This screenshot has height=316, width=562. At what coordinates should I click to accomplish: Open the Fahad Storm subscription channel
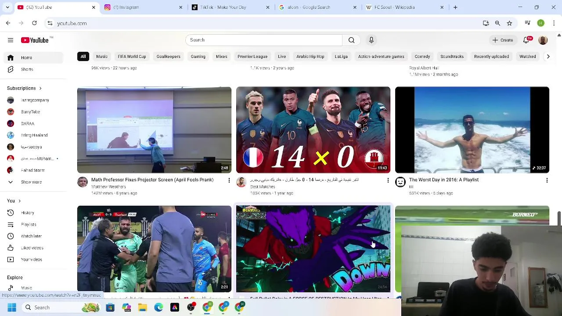33,170
